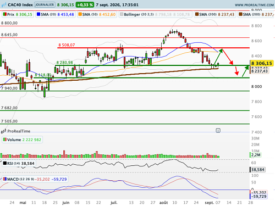Click the Volume indicator color icon

[x=5, y=140]
